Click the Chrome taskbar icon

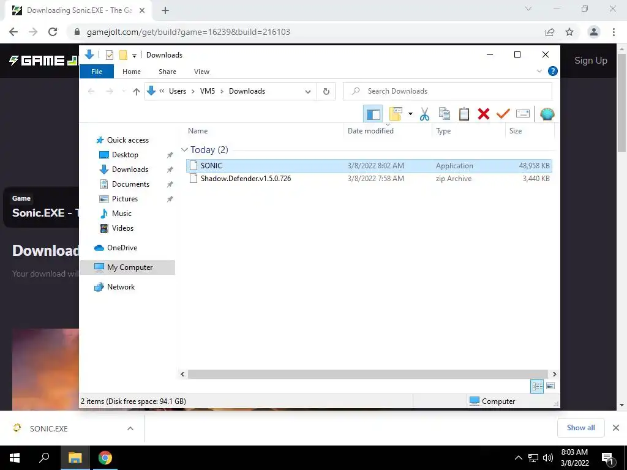(105, 458)
